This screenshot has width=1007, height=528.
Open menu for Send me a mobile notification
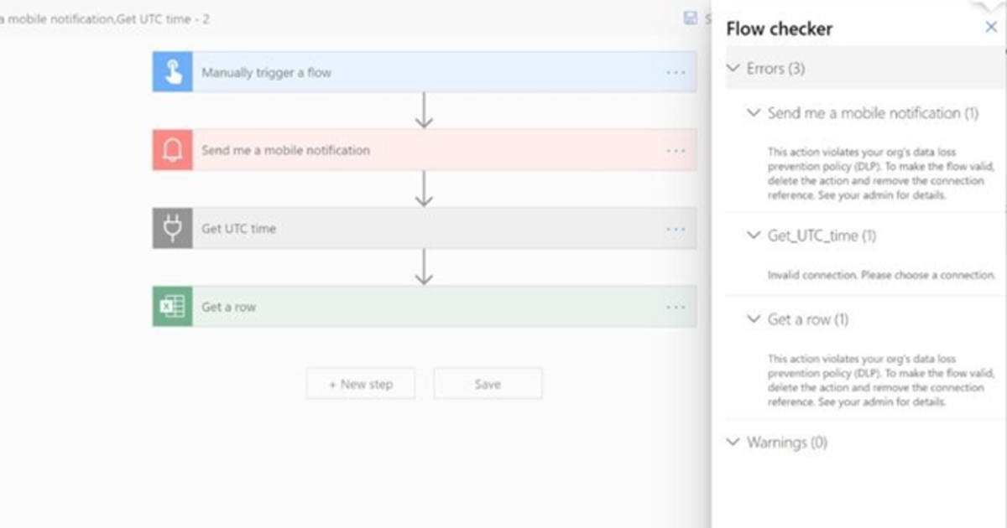point(676,150)
